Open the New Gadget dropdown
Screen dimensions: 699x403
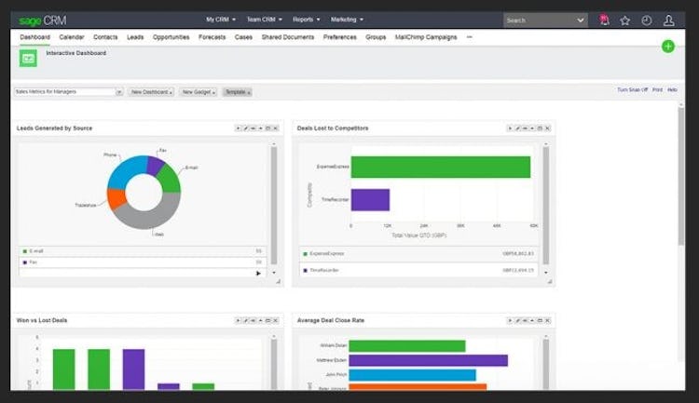tap(199, 92)
